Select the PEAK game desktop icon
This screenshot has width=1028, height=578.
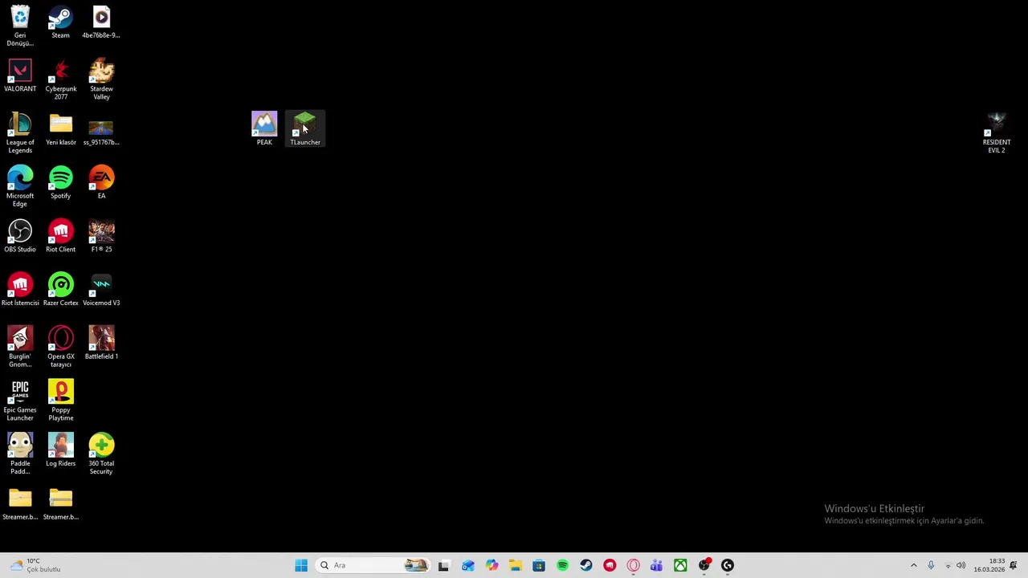(x=264, y=129)
